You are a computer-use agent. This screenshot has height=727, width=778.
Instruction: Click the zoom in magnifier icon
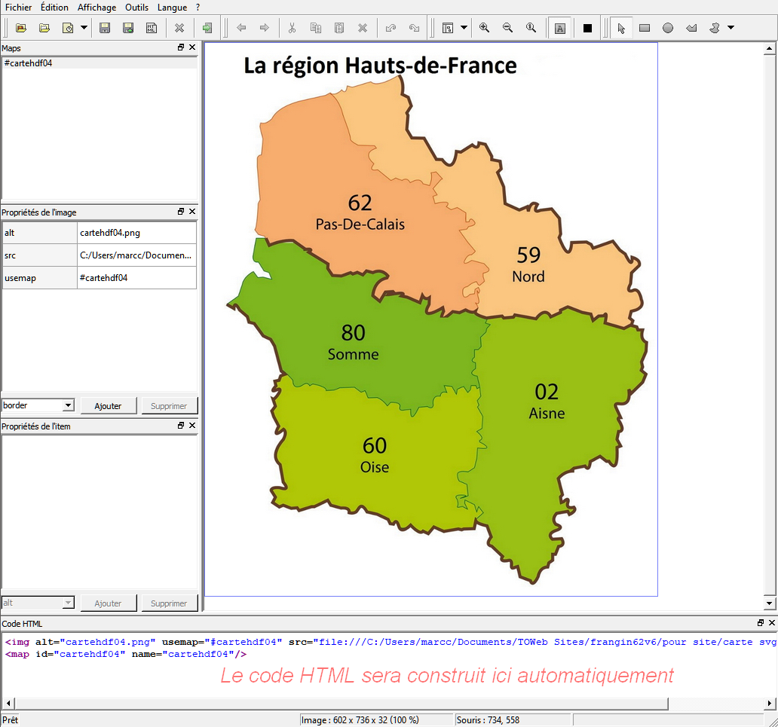tap(484, 28)
